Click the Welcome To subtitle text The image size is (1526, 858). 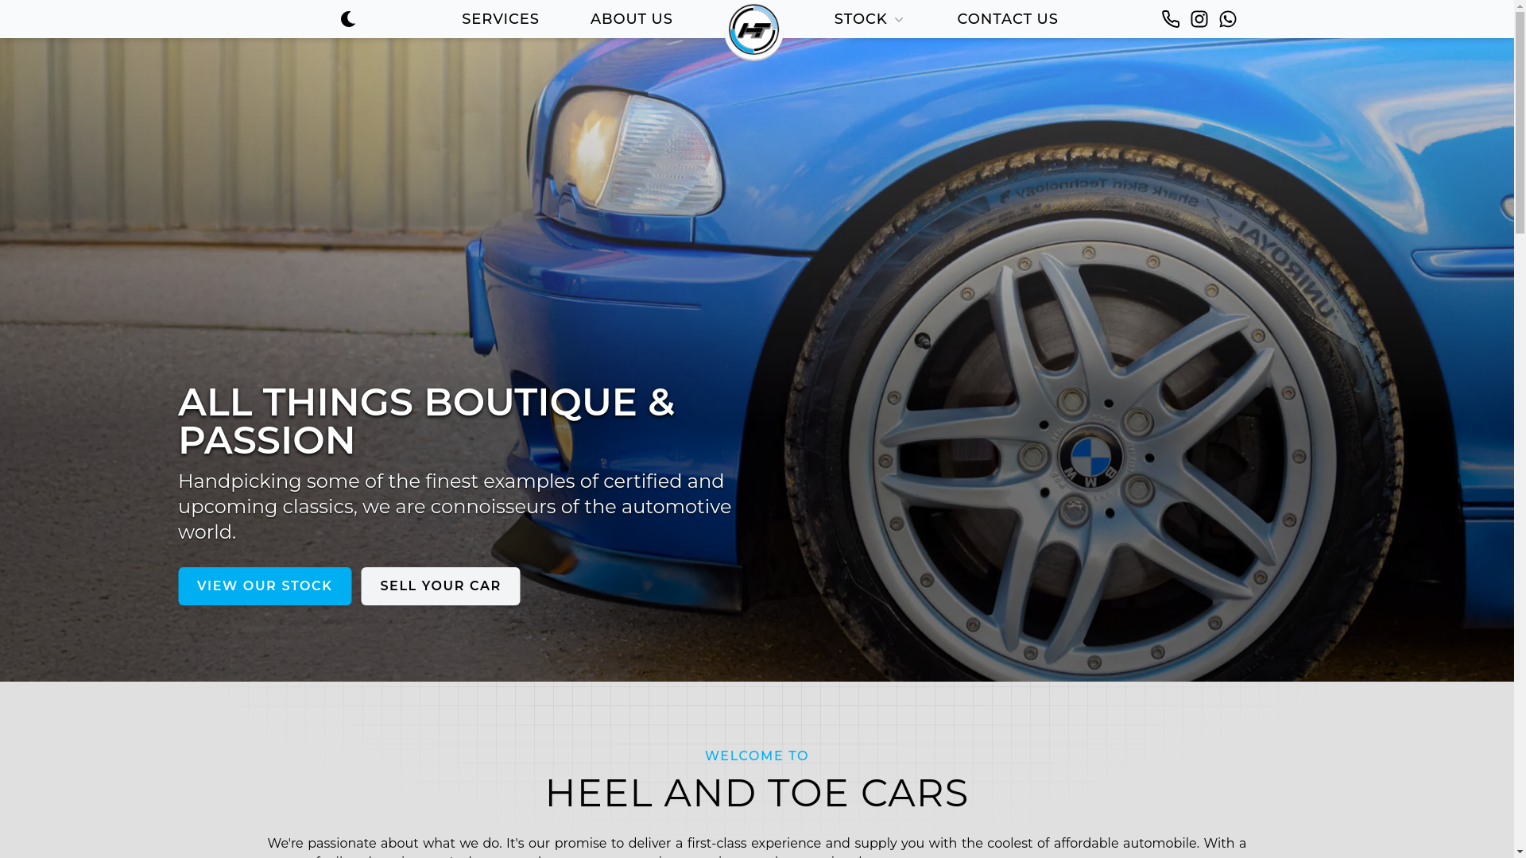pyautogui.click(x=757, y=756)
